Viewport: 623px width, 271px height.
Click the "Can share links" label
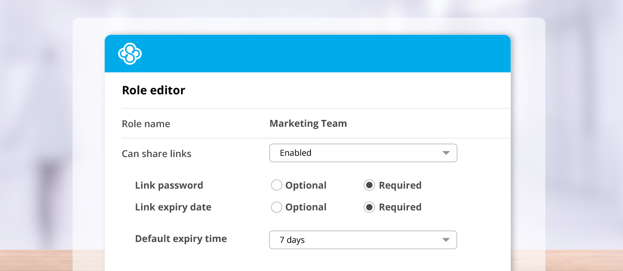(156, 153)
